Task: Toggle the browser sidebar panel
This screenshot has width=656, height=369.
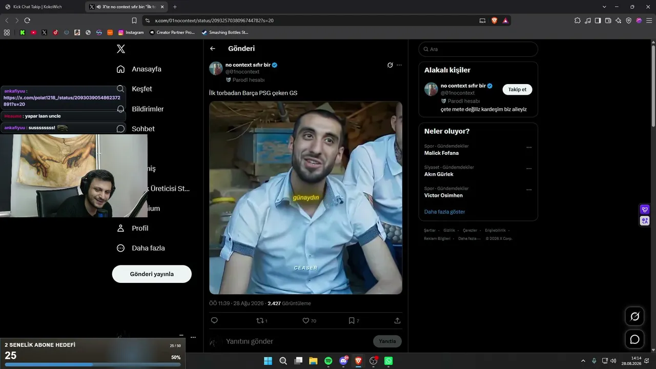Action: 598,20
